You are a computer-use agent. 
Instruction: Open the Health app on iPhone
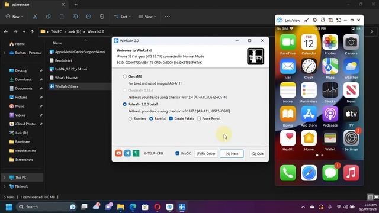tap(288, 138)
